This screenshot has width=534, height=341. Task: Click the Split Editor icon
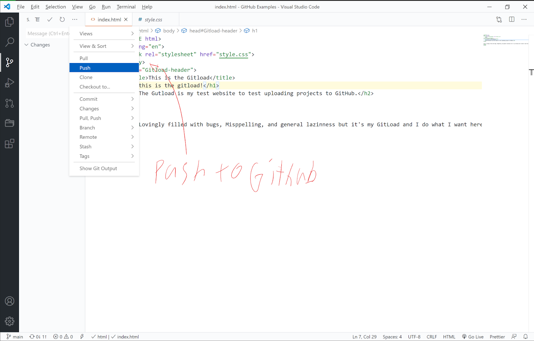coord(512,20)
